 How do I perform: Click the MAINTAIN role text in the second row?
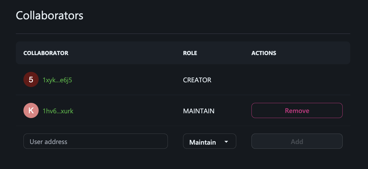199,111
